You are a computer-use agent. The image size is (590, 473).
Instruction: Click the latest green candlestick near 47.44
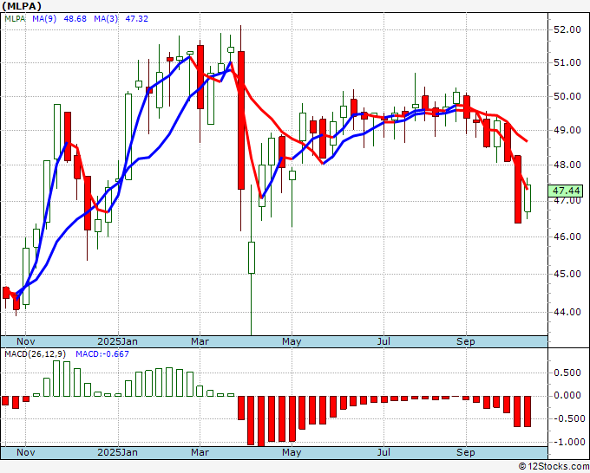528,198
